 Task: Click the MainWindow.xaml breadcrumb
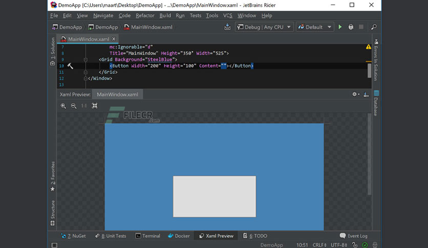pos(148,27)
